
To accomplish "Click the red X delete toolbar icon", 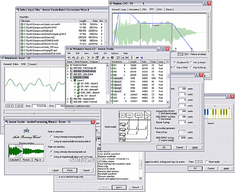I will click(88, 58).
